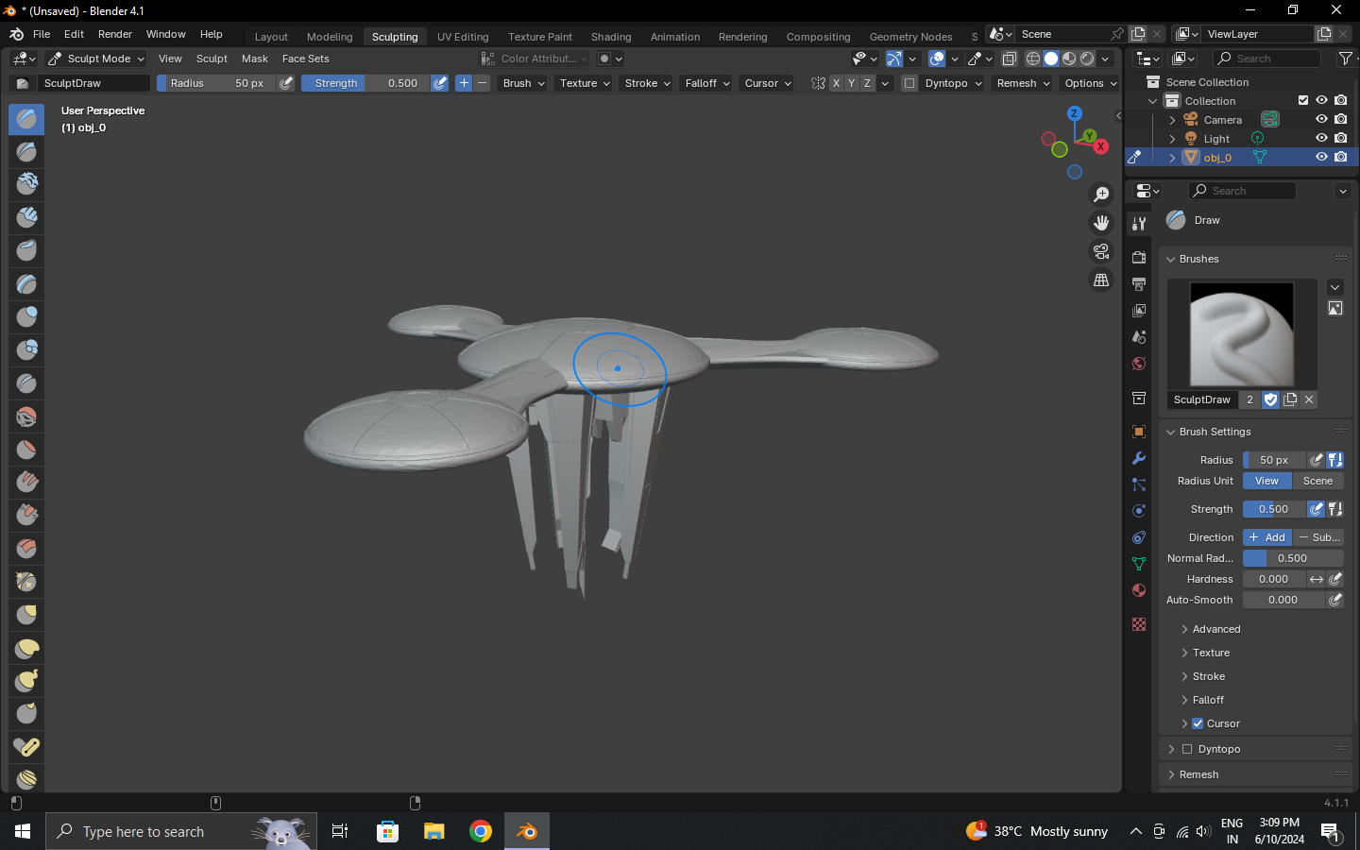Select the Draw Sharp brush tool
Viewport: 1360px width, 850px height.
tap(26, 152)
